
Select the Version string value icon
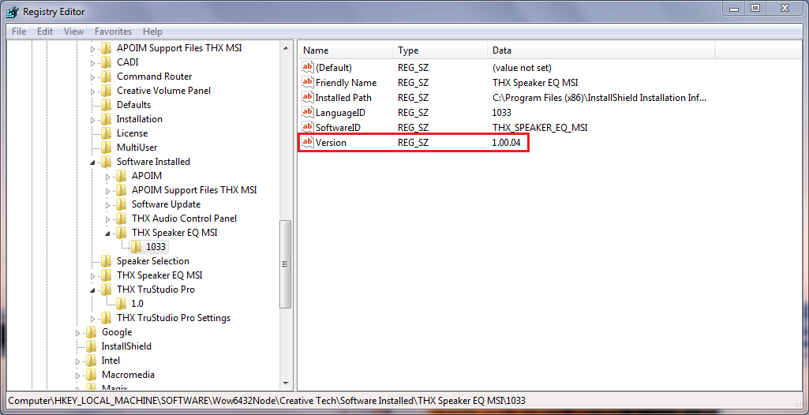308,143
